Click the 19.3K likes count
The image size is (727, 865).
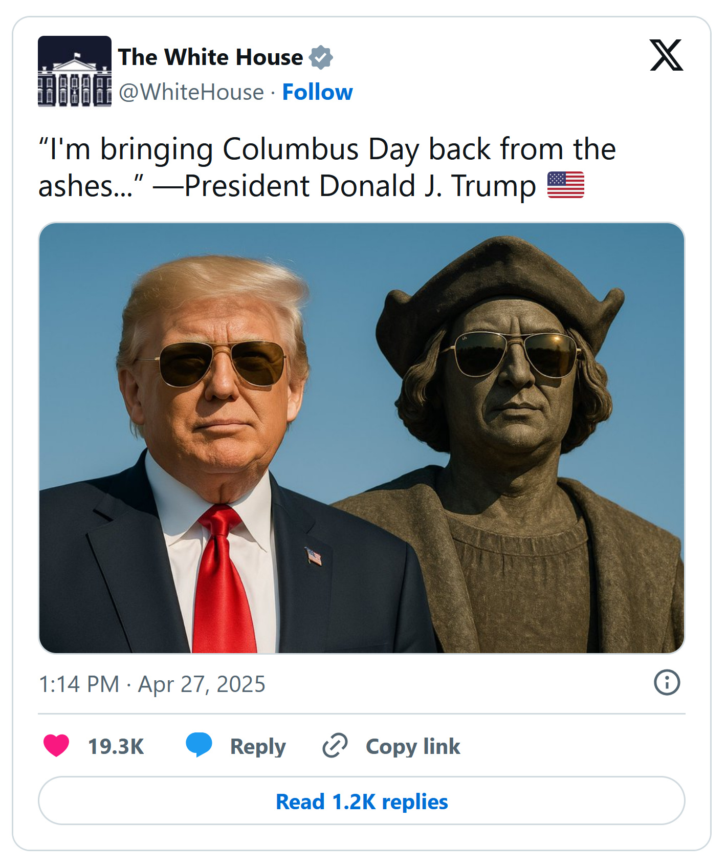[116, 746]
